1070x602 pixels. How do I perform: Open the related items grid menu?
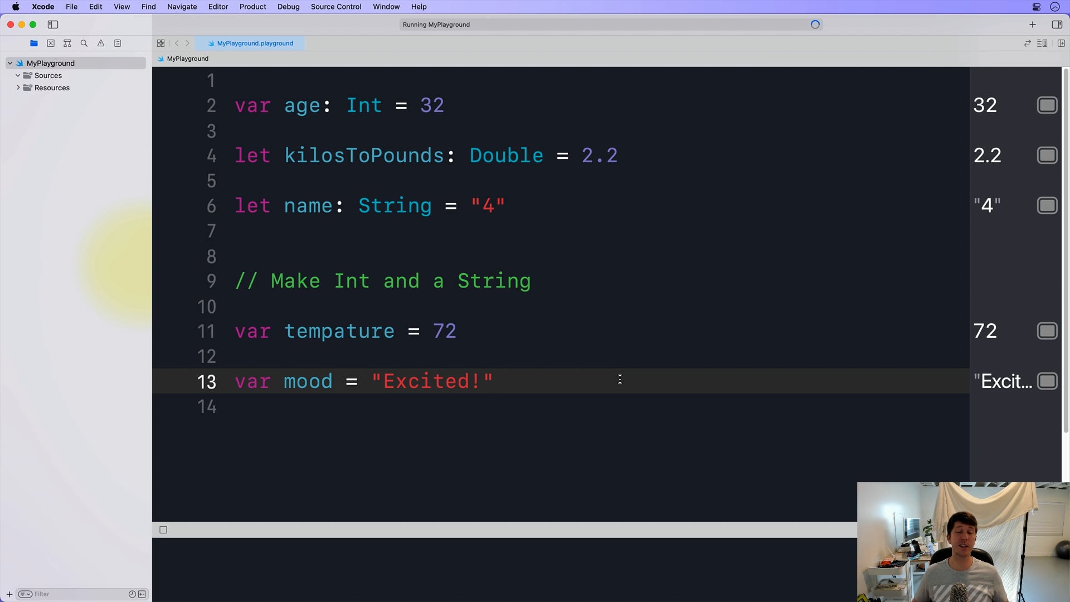coord(160,43)
